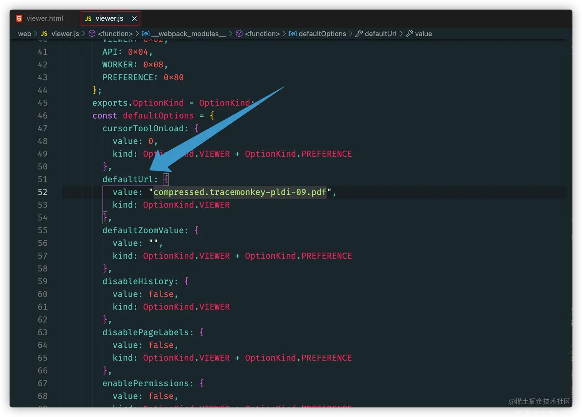Screen dimensions: 582x417
Task: Click line number 41 in the gutter
Action: pyautogui.click(x=43, y=52)
